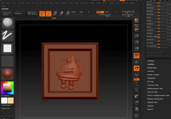Open the Material menu
The width and height of the screenshot is (171, 119).
[65, 3]
